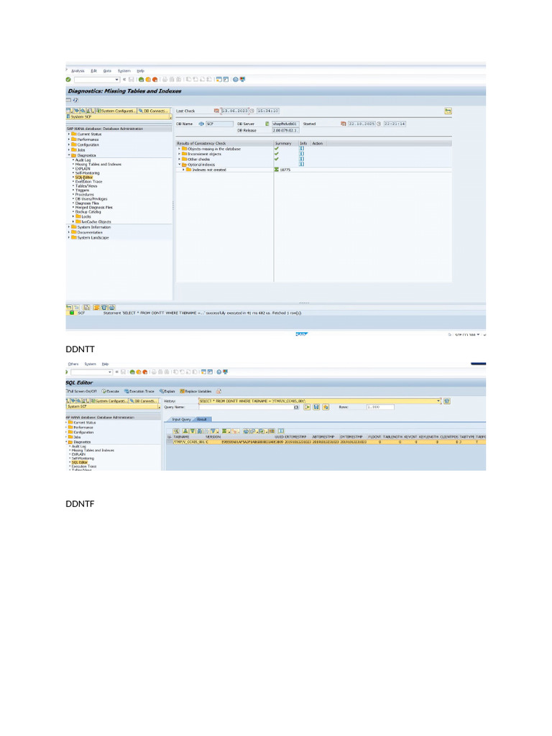The width and height of the screenshot is (552, 736).
Task: Select Backup Catalog tree entry
Action: click(88, 212)
